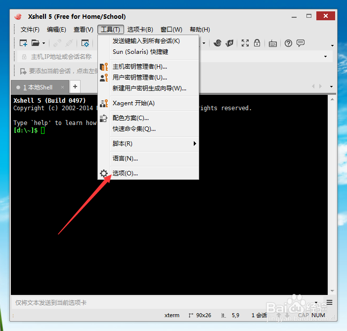
Task: Click the user key manager icon
Action: 104,78
